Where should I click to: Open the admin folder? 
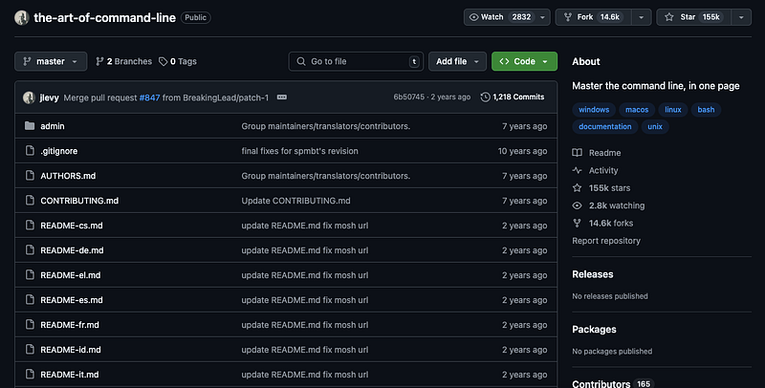(x=53, y=126)
